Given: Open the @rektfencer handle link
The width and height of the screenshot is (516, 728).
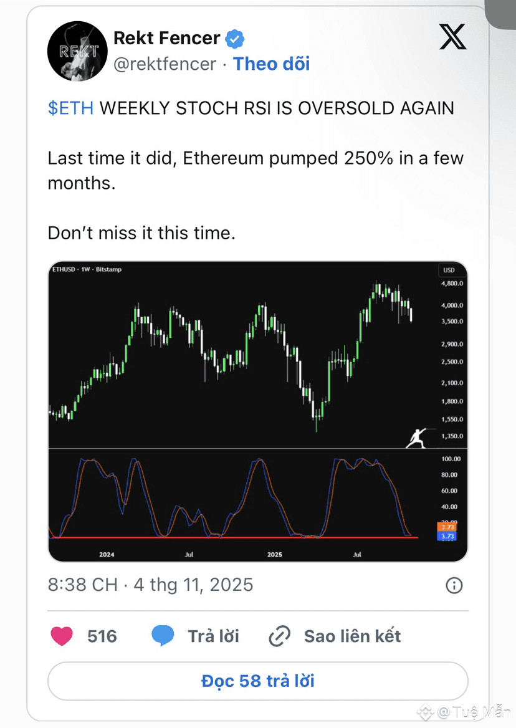Looking at the screenshot, I should (165, 64).
